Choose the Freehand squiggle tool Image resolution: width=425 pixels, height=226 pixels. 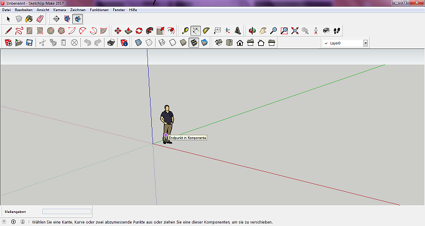[x=19, y=30]
